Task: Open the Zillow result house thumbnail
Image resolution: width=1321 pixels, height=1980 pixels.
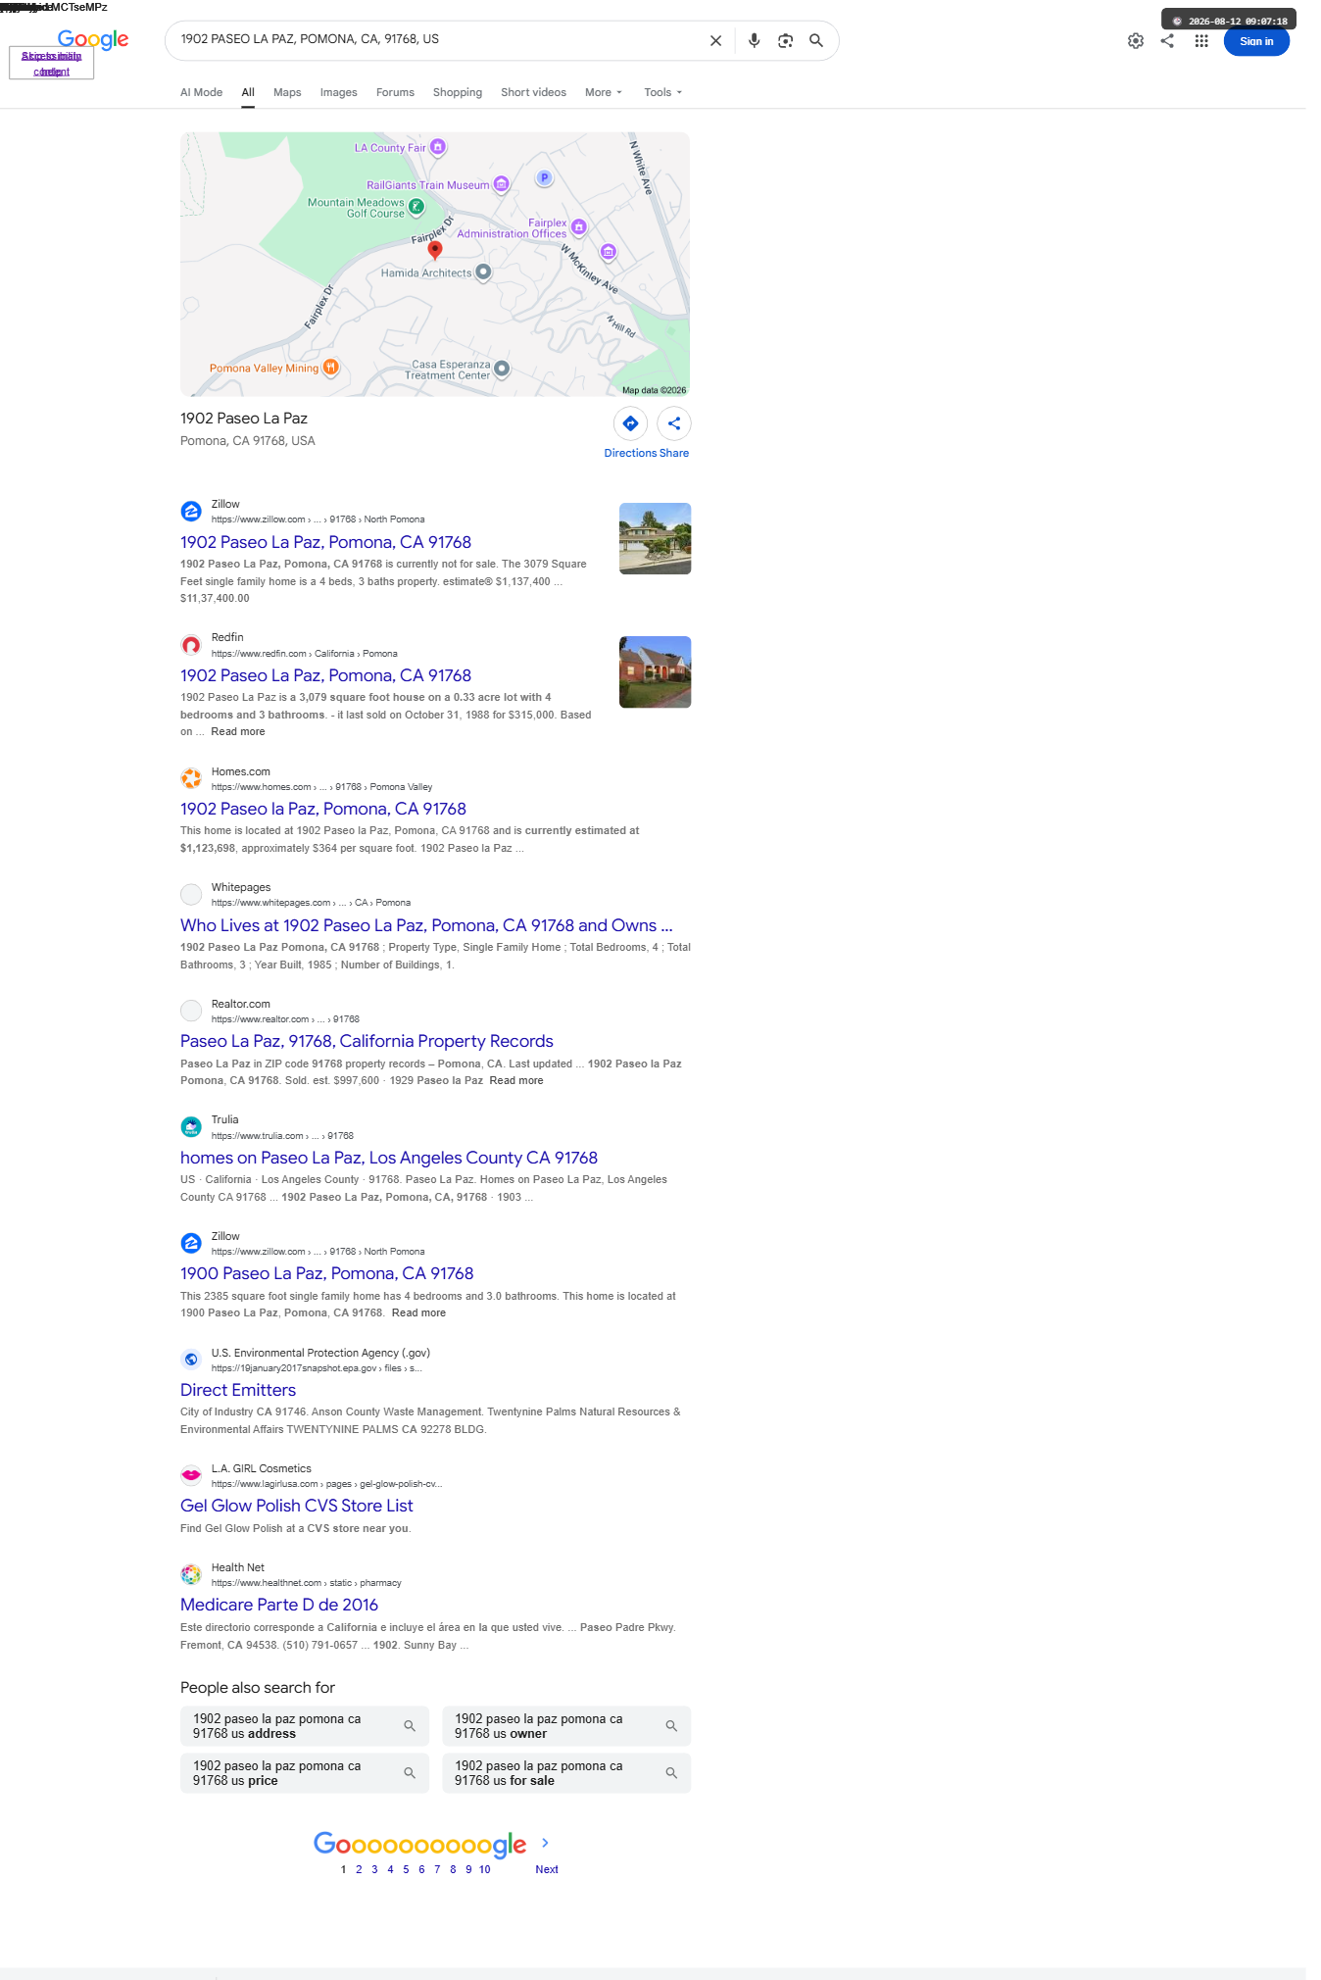Action: 656,538
